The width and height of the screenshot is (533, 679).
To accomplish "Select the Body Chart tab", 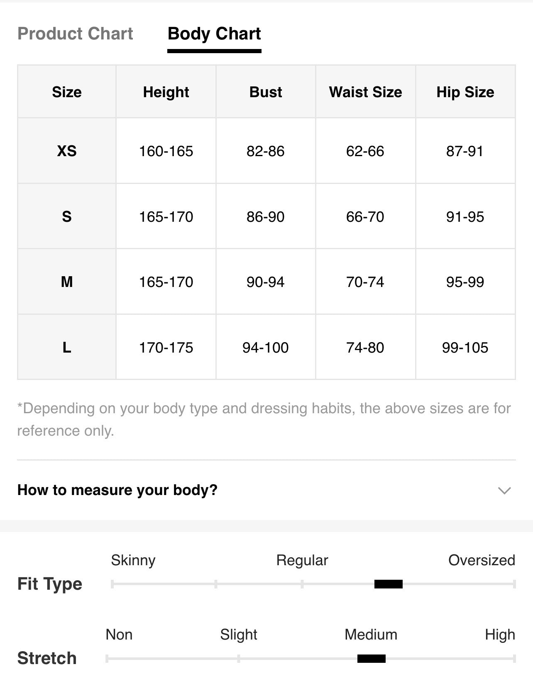I will click(x=214, y=34).
